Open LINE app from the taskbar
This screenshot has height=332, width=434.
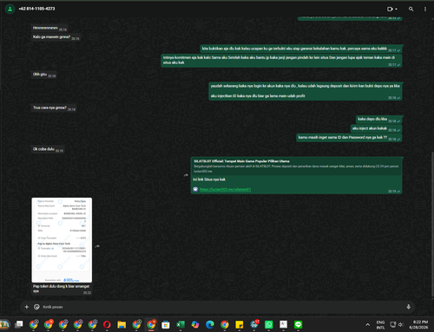(x=299, y=324)
